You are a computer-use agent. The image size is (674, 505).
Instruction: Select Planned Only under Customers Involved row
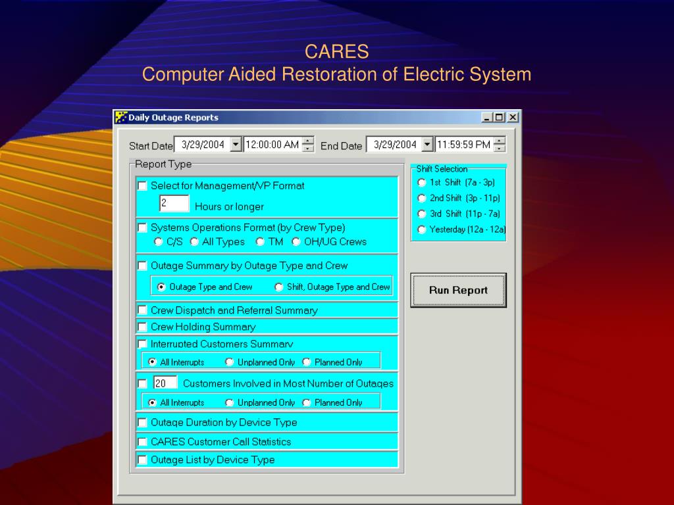point(307,402)
